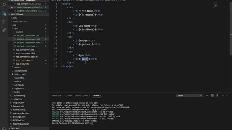Click the editor minimap preview
Image resolution: width=232 pixels, height=130 pixels.
(x=215, y=5)
